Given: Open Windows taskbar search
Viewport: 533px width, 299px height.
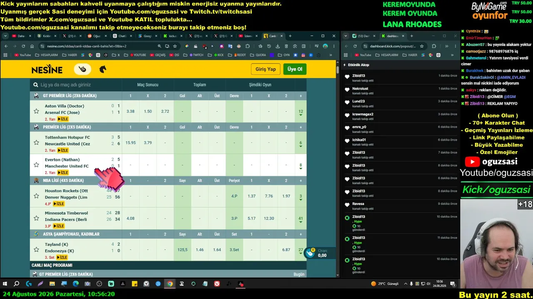Looking at the screenshot, I should [17, 284].
